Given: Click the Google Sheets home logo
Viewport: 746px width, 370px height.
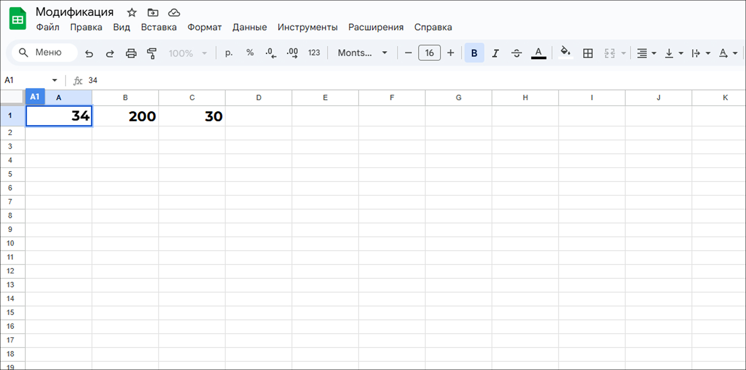Looking at the screenshot, I should click(18, 18).
